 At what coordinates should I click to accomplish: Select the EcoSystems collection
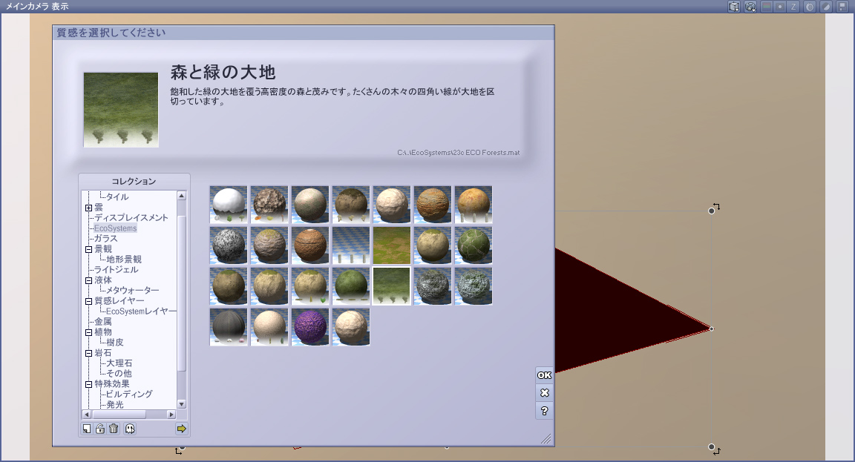tap(115, 228)
